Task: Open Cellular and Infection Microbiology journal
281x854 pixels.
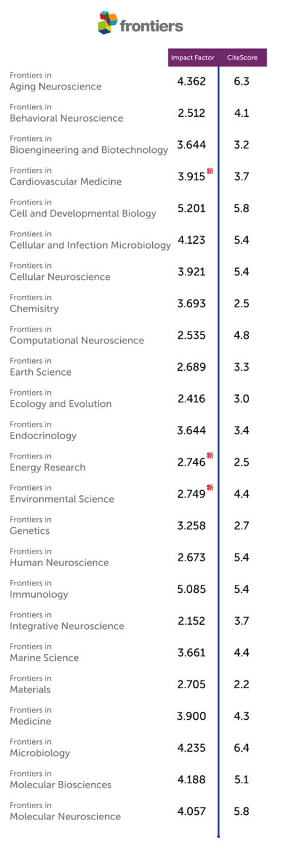Action: [x=90, y=240]
